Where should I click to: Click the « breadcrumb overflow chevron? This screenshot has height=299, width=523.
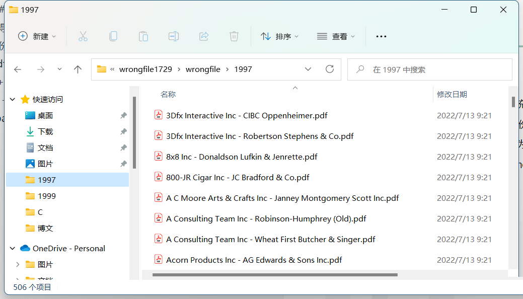112,69
